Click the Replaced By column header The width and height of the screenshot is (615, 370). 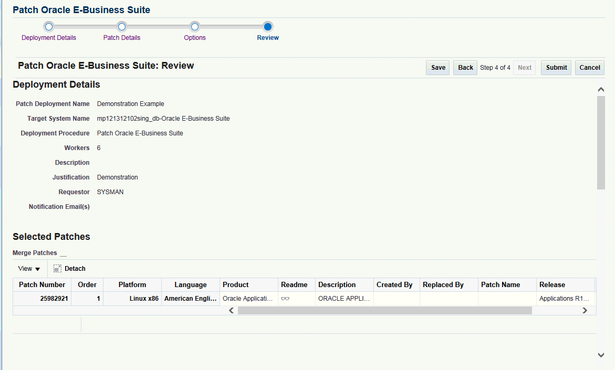pyautogui.click(x=449, y=284)
